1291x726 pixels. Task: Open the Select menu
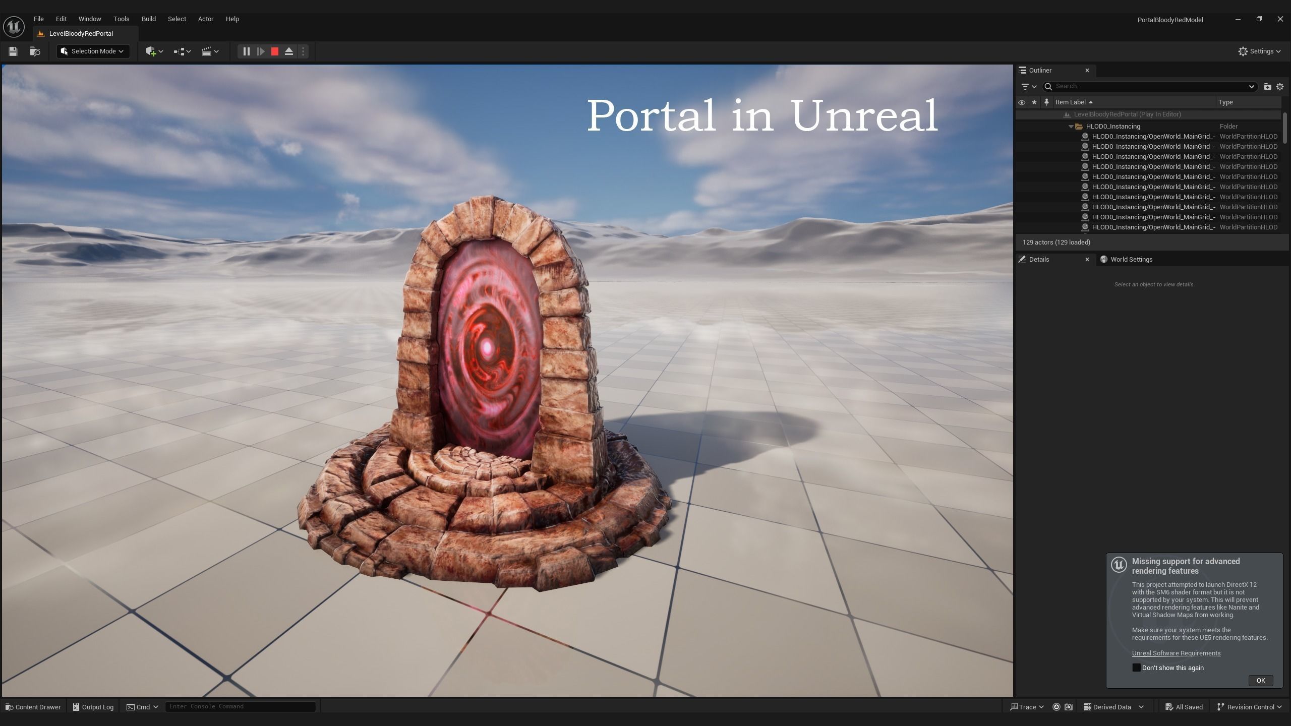pyautogui.click(x=177, y=19)
